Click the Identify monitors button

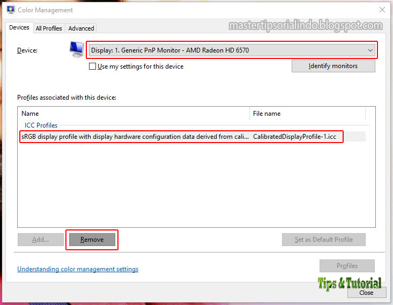(x=333, y=66)
